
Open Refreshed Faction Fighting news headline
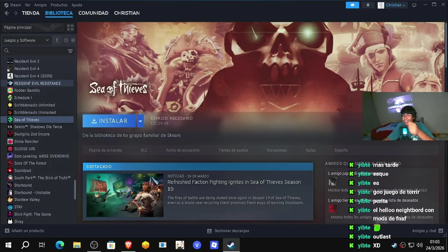coord(234,185)
